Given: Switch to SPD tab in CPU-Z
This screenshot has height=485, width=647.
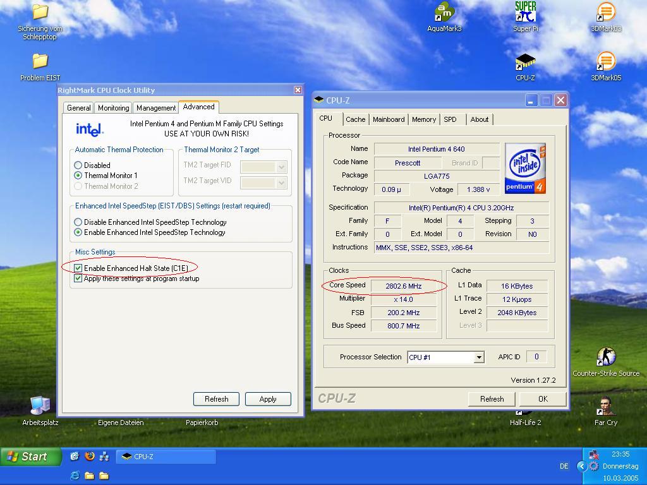Looking at the screenshot, I should (450, 119).
